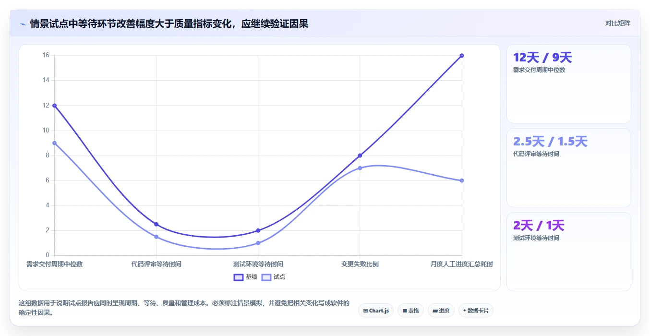
Task: Click the 基线 point at 测试环境等待时间
Action: (258, 230)
